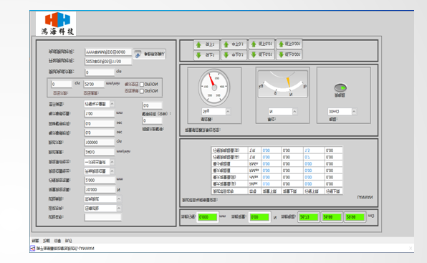Click the green down-arrow button for step 1

pyautogui.click(x=206, y=55)
